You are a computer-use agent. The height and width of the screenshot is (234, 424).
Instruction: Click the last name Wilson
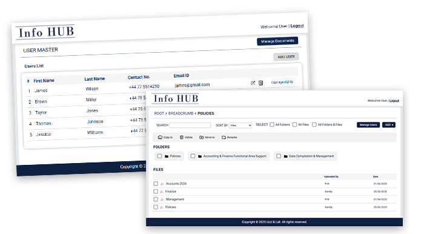[x=92, y=89]
